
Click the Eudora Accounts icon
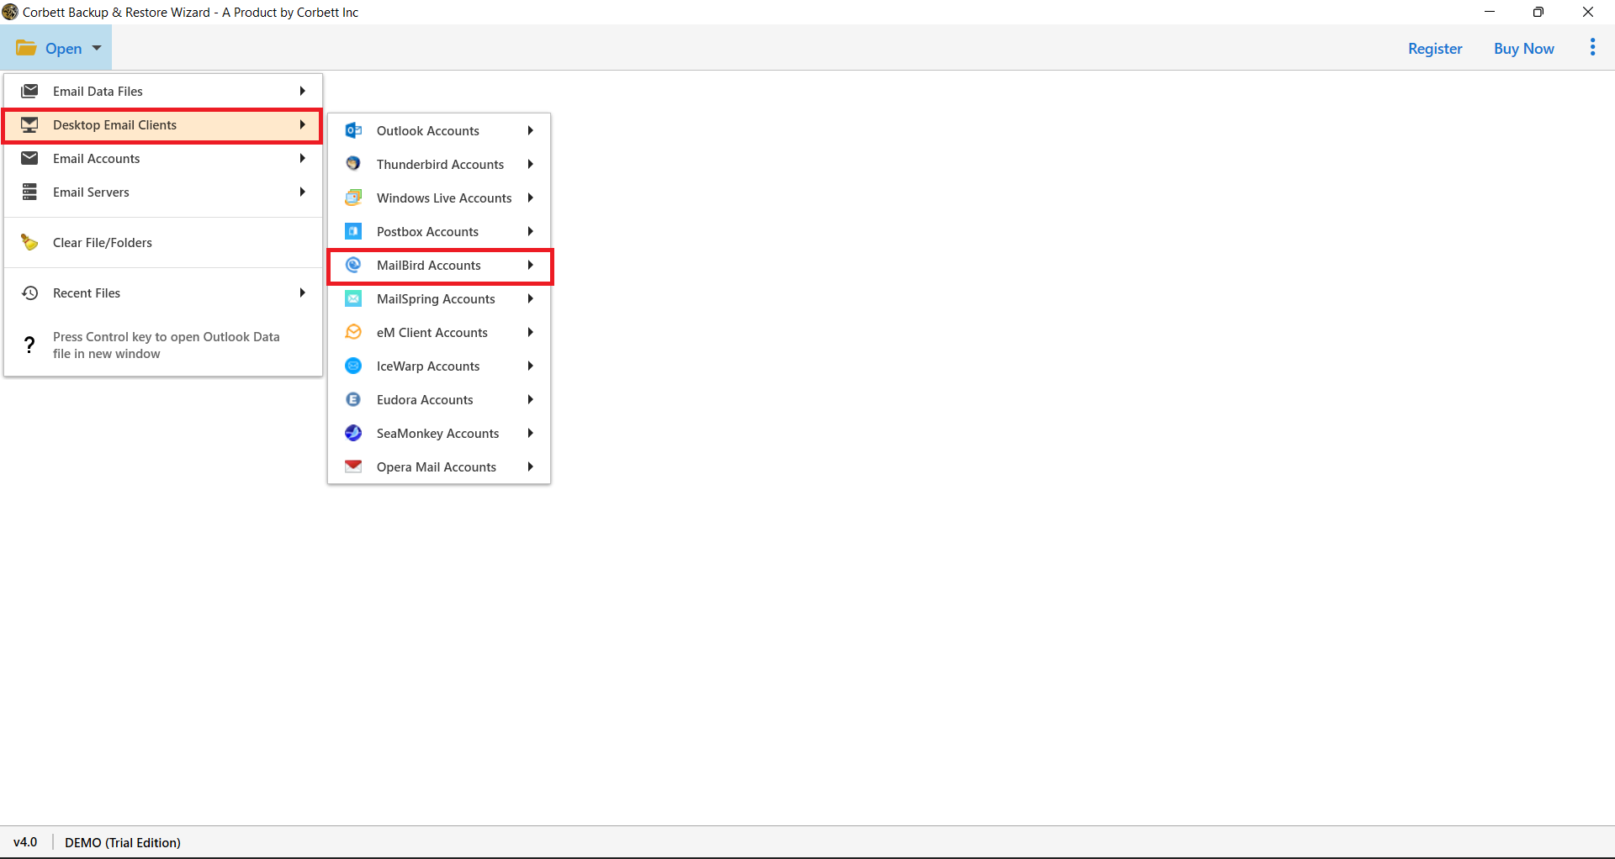click(x=353, y=399)
